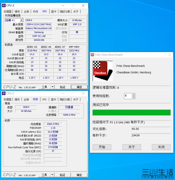This screenshot has height=180, width=175.
Task: Open 关于 tab in top CPU-Z window
Action: point(76,12)
